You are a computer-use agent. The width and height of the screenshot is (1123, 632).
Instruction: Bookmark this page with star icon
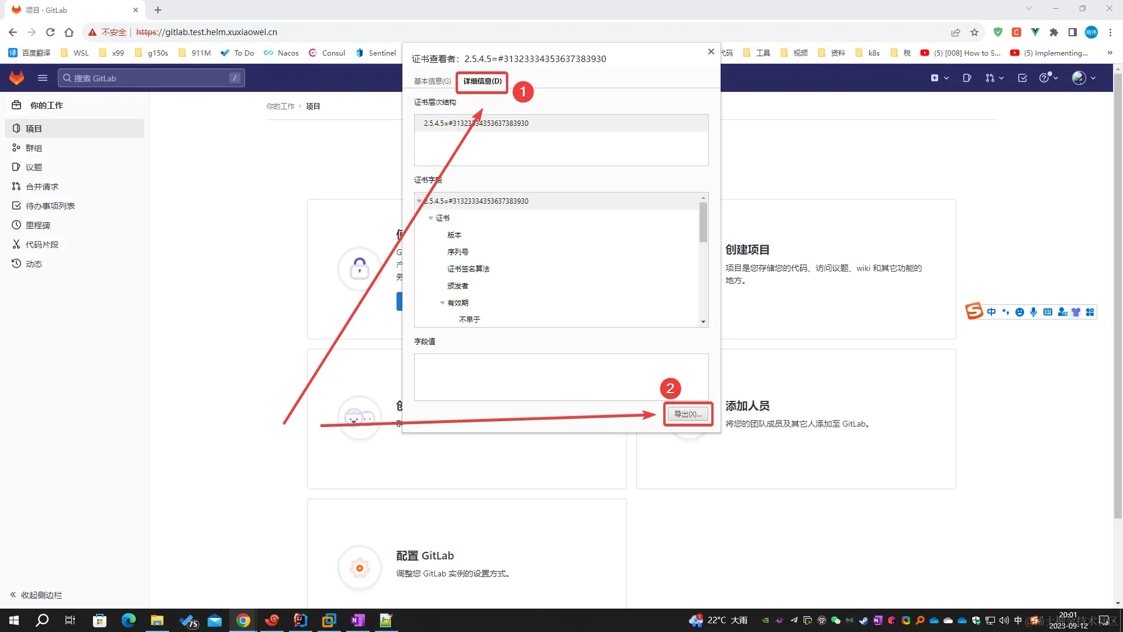point(974,32)
